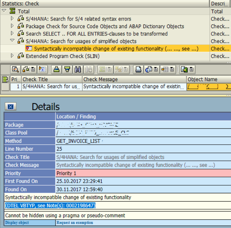The width and height of the screenshot is (231, 228).
Task: Click the Set Filter funnel icon
Action: [x=67, y=69]
